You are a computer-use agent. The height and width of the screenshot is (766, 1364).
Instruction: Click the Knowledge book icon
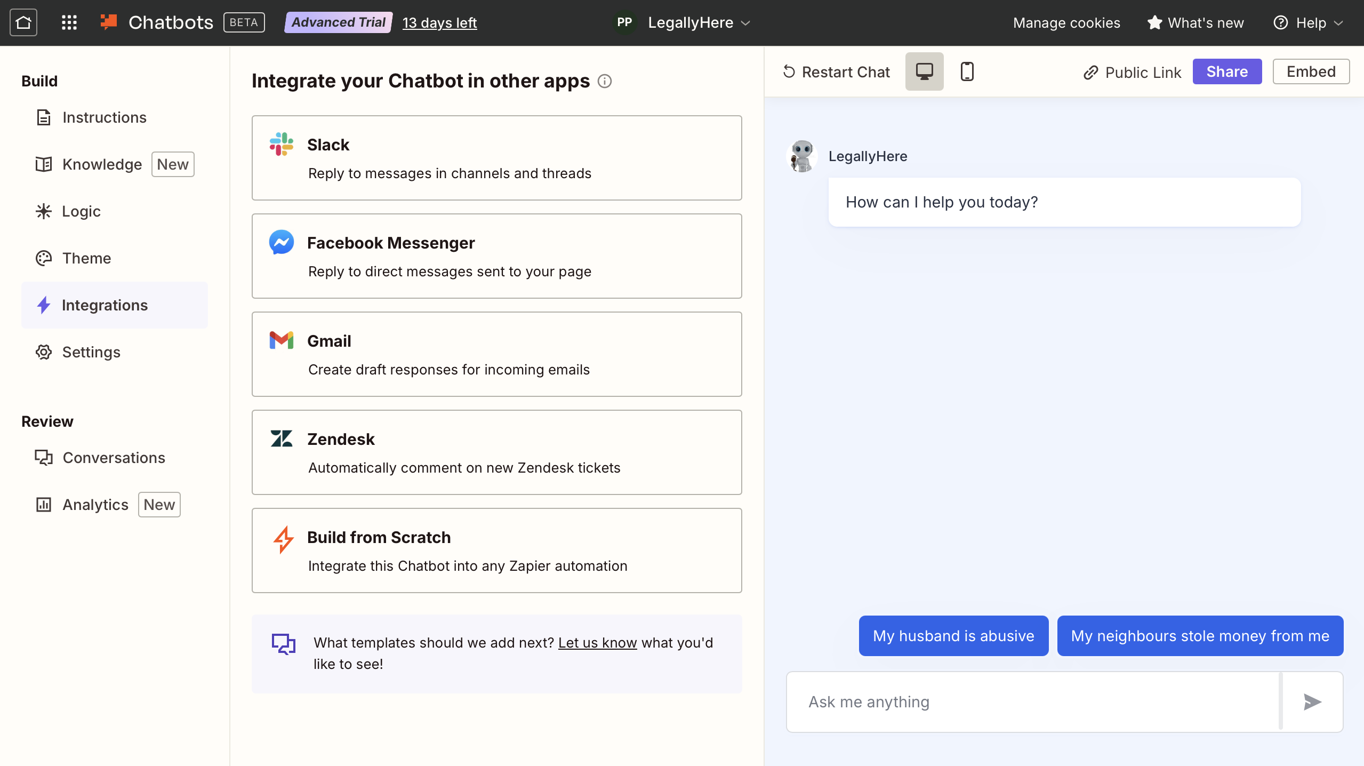pos(44,164)
